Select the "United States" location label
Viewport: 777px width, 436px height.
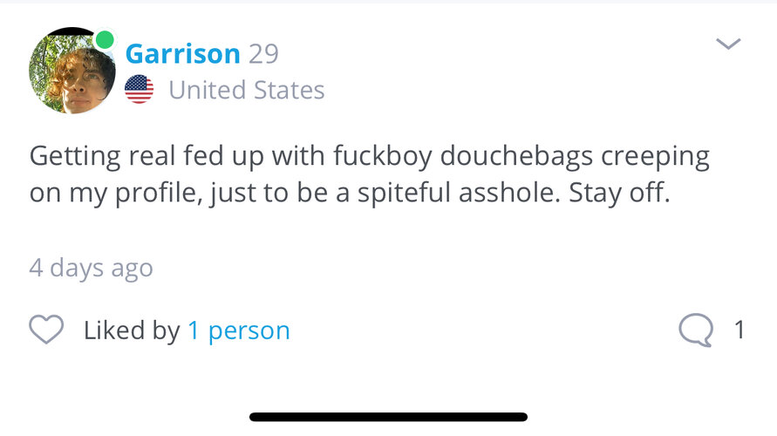point(247,90)
